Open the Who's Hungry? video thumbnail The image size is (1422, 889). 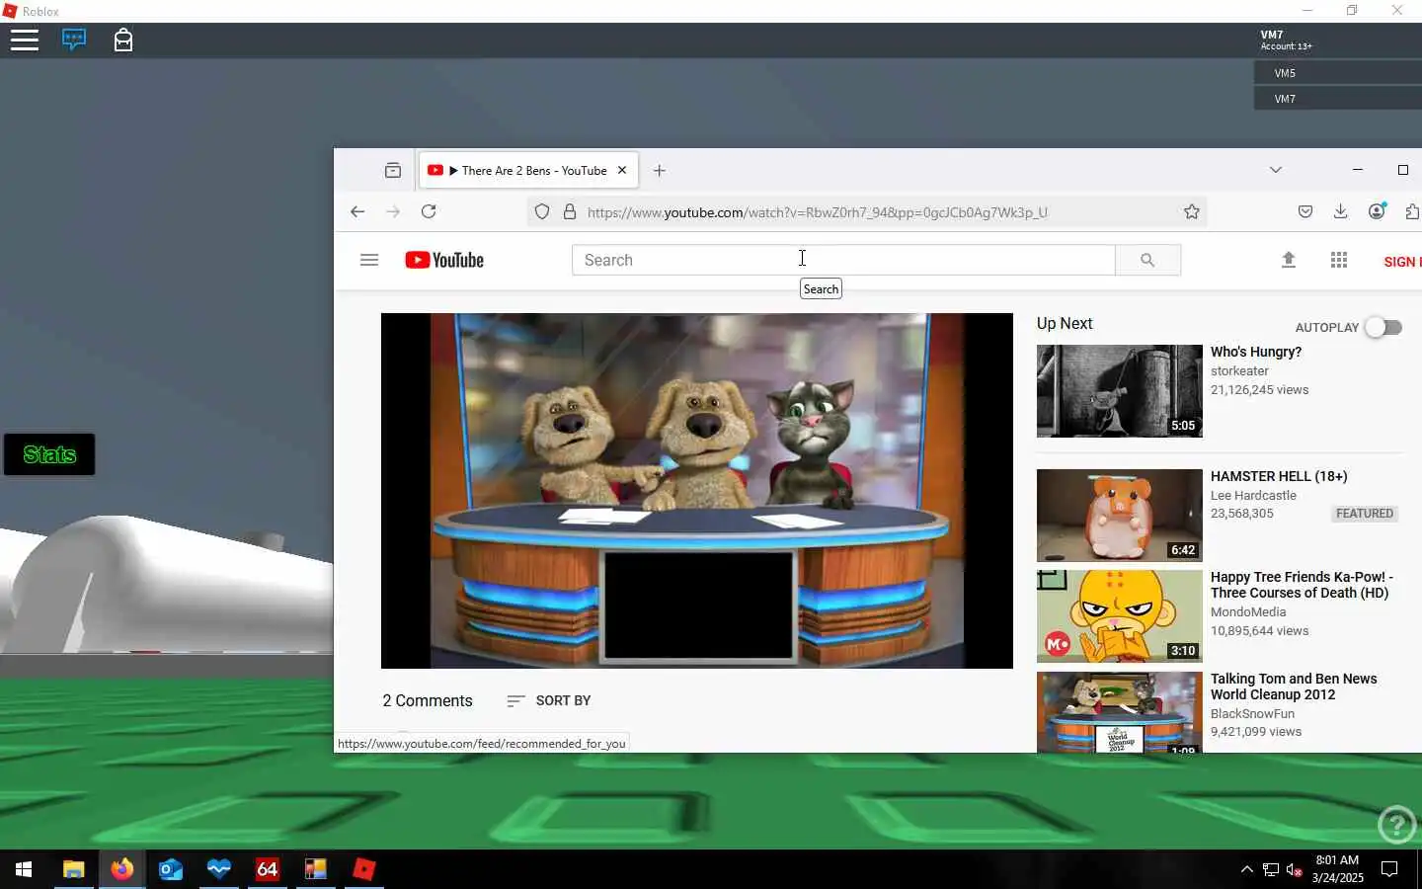[1120, 391]
